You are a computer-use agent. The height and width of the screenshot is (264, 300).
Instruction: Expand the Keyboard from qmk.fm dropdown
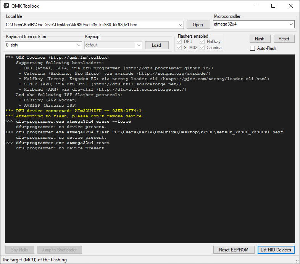79,45
